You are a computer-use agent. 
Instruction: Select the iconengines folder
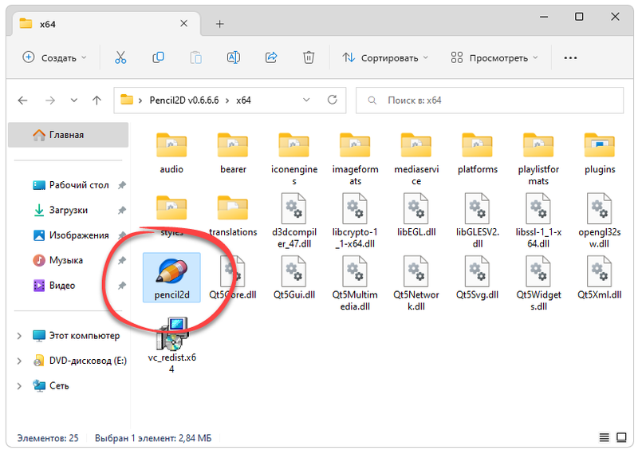tap(294, 159)
